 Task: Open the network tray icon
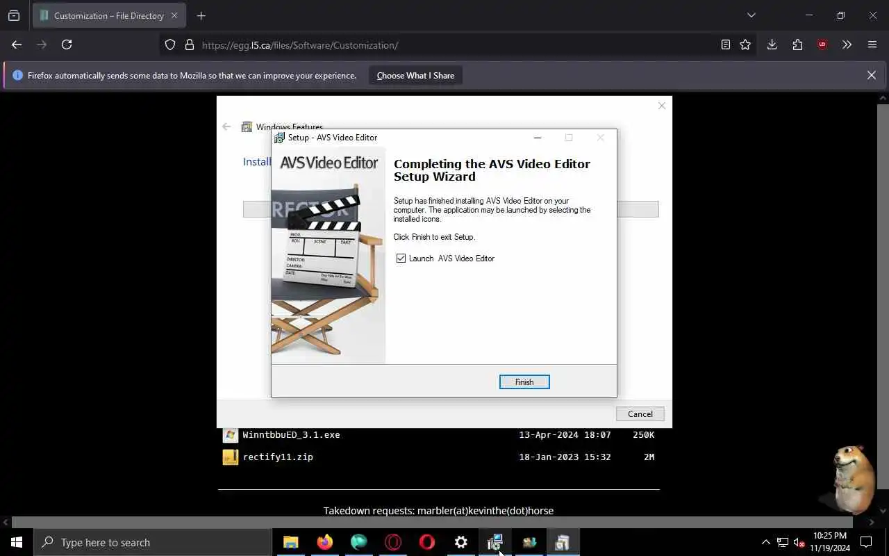[783, 542]
